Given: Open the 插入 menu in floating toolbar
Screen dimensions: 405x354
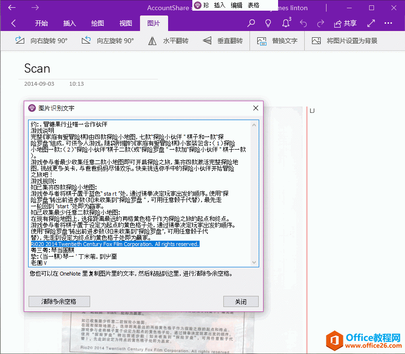Looking at the screenshot, I should pos(219,5).
